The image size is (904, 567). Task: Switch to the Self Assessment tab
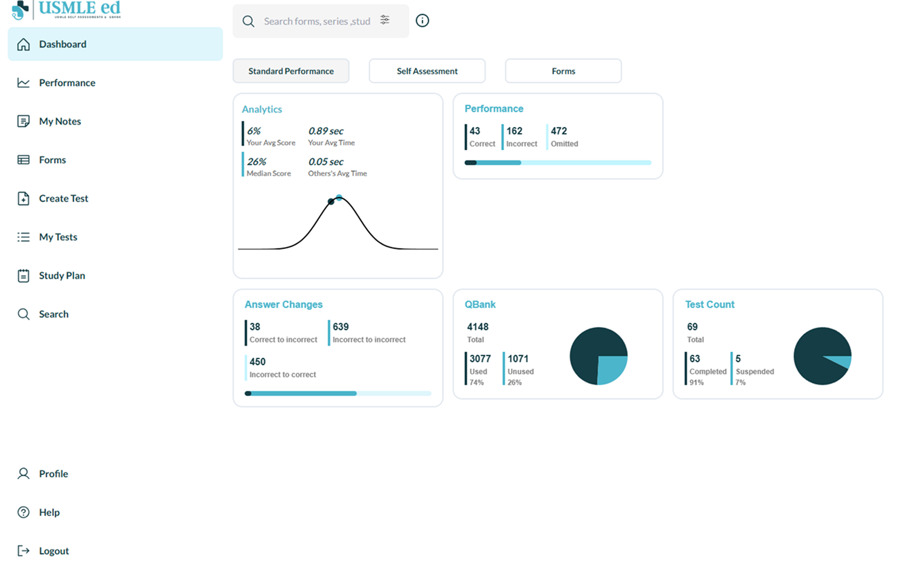point(427,70)
